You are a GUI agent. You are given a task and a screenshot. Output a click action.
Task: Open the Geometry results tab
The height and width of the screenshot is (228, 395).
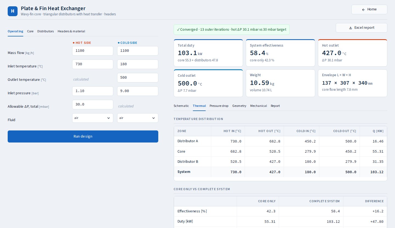point(239,106)
